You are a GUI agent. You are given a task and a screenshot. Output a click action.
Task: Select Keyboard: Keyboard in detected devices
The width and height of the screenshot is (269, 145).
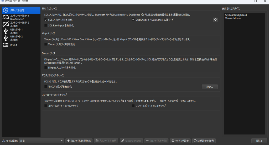pyautogui.click(x=236, y=15)
